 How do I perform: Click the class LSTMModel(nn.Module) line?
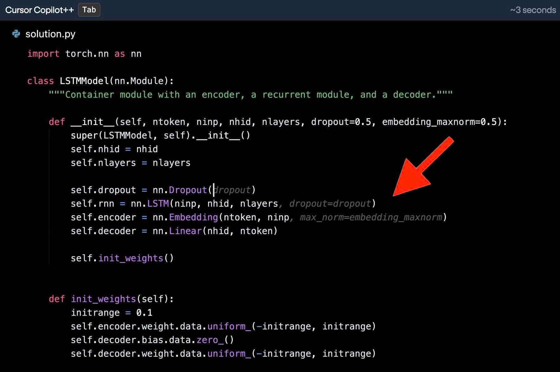coord(100,81)
